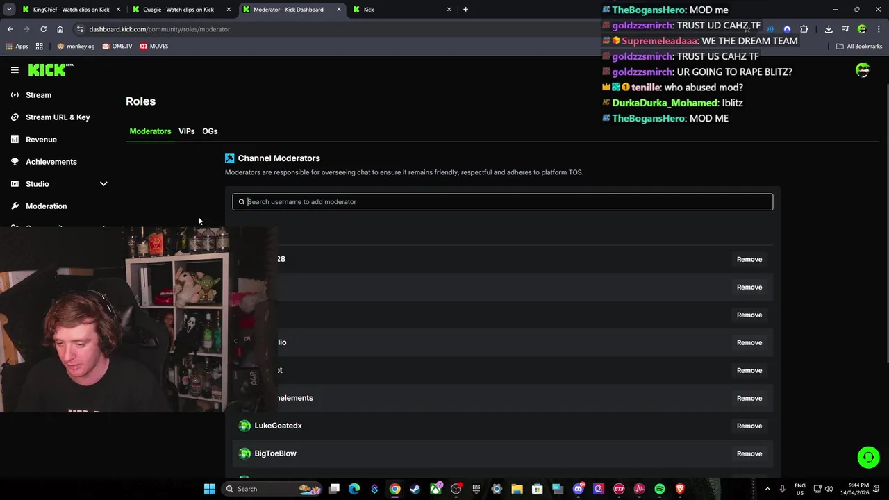889x500 pixels.
Task: Open Spotify from the taskbar
Action: tap(660, 489)
